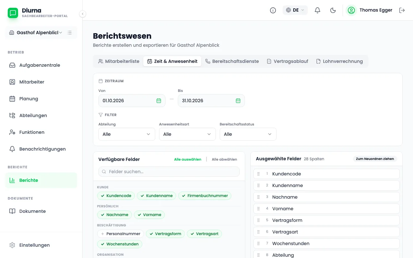Deselect the Vertragsform field chip
The height and width of the screenshot is (258, 413).
coord(165,234)
